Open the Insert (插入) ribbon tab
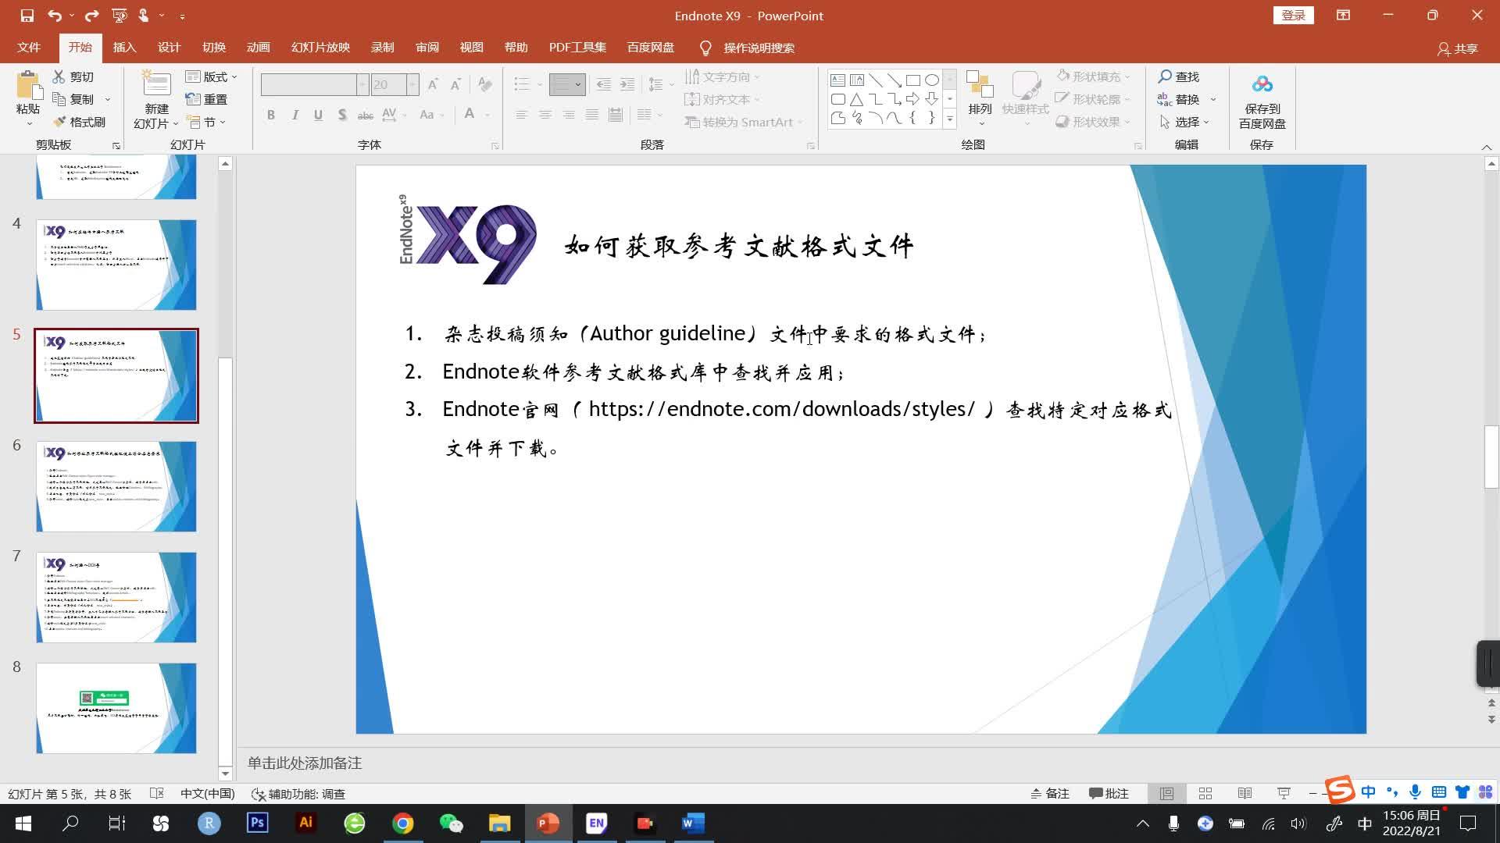 (x=124, y=48)
